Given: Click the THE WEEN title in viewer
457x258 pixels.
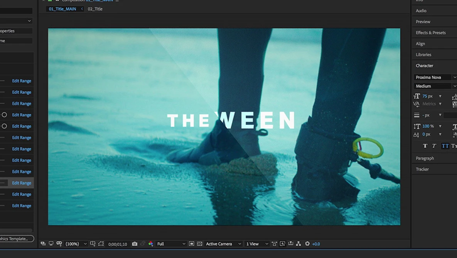Looking at the screenshot, I should (x=231, y=121).
